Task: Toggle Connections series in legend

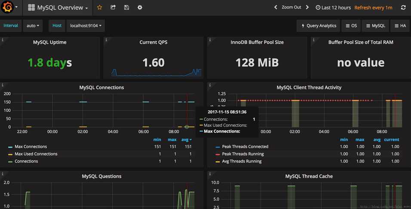Action: pyautogui.click(x=26, y=161)
